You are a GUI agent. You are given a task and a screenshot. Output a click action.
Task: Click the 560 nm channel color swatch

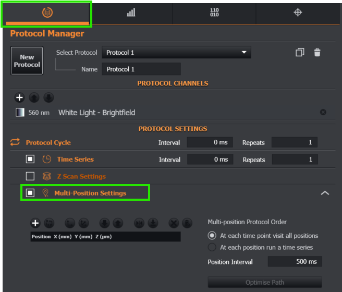(20, 113)
